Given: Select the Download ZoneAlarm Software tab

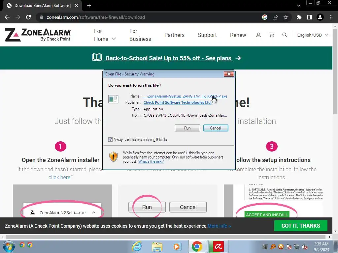Looking at the screenshot, I should click(x=42, y=6).
